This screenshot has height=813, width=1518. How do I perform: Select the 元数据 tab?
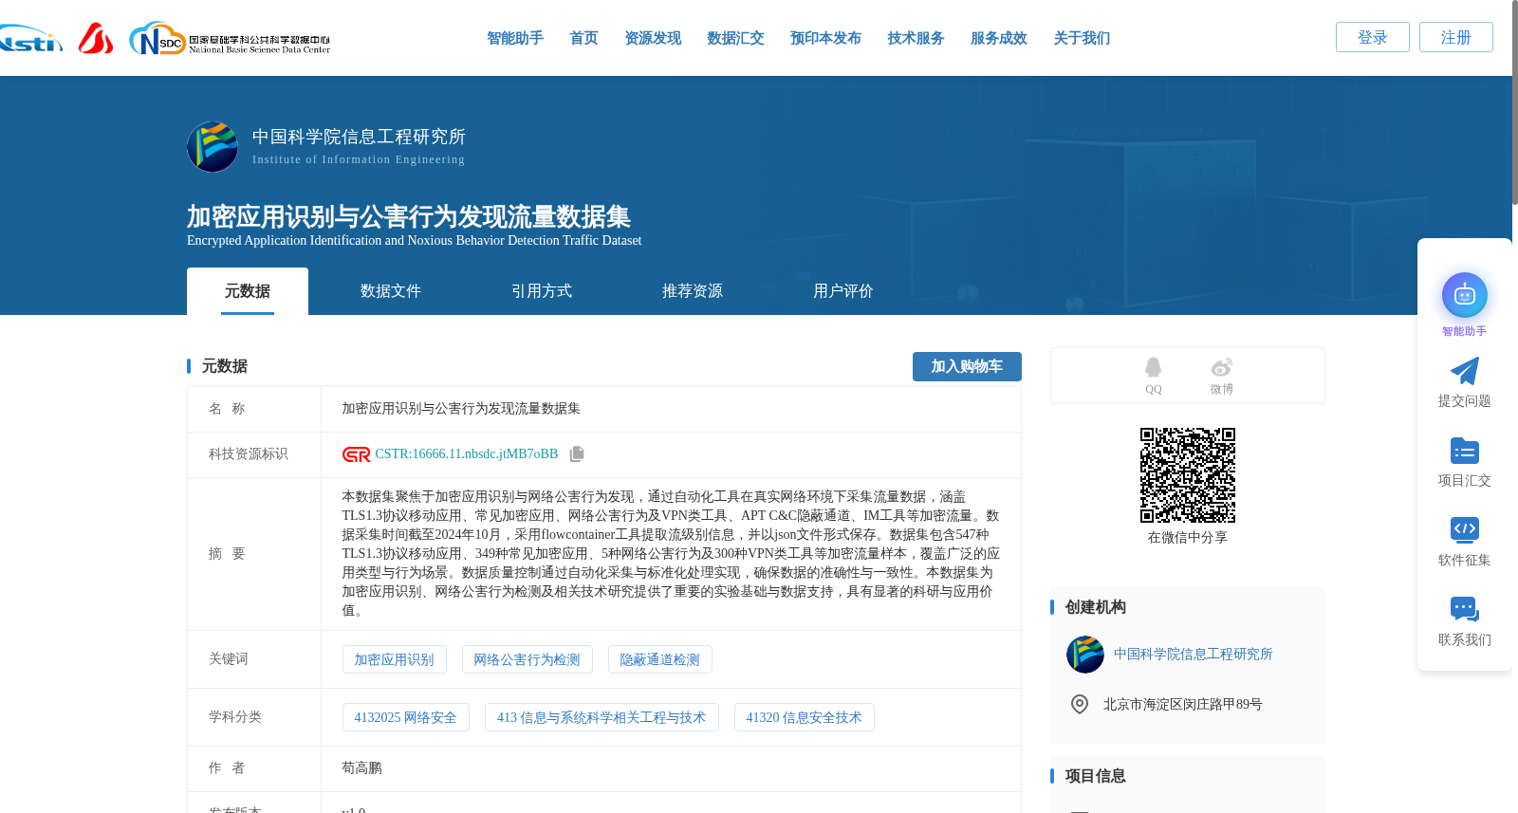point(248,291)
